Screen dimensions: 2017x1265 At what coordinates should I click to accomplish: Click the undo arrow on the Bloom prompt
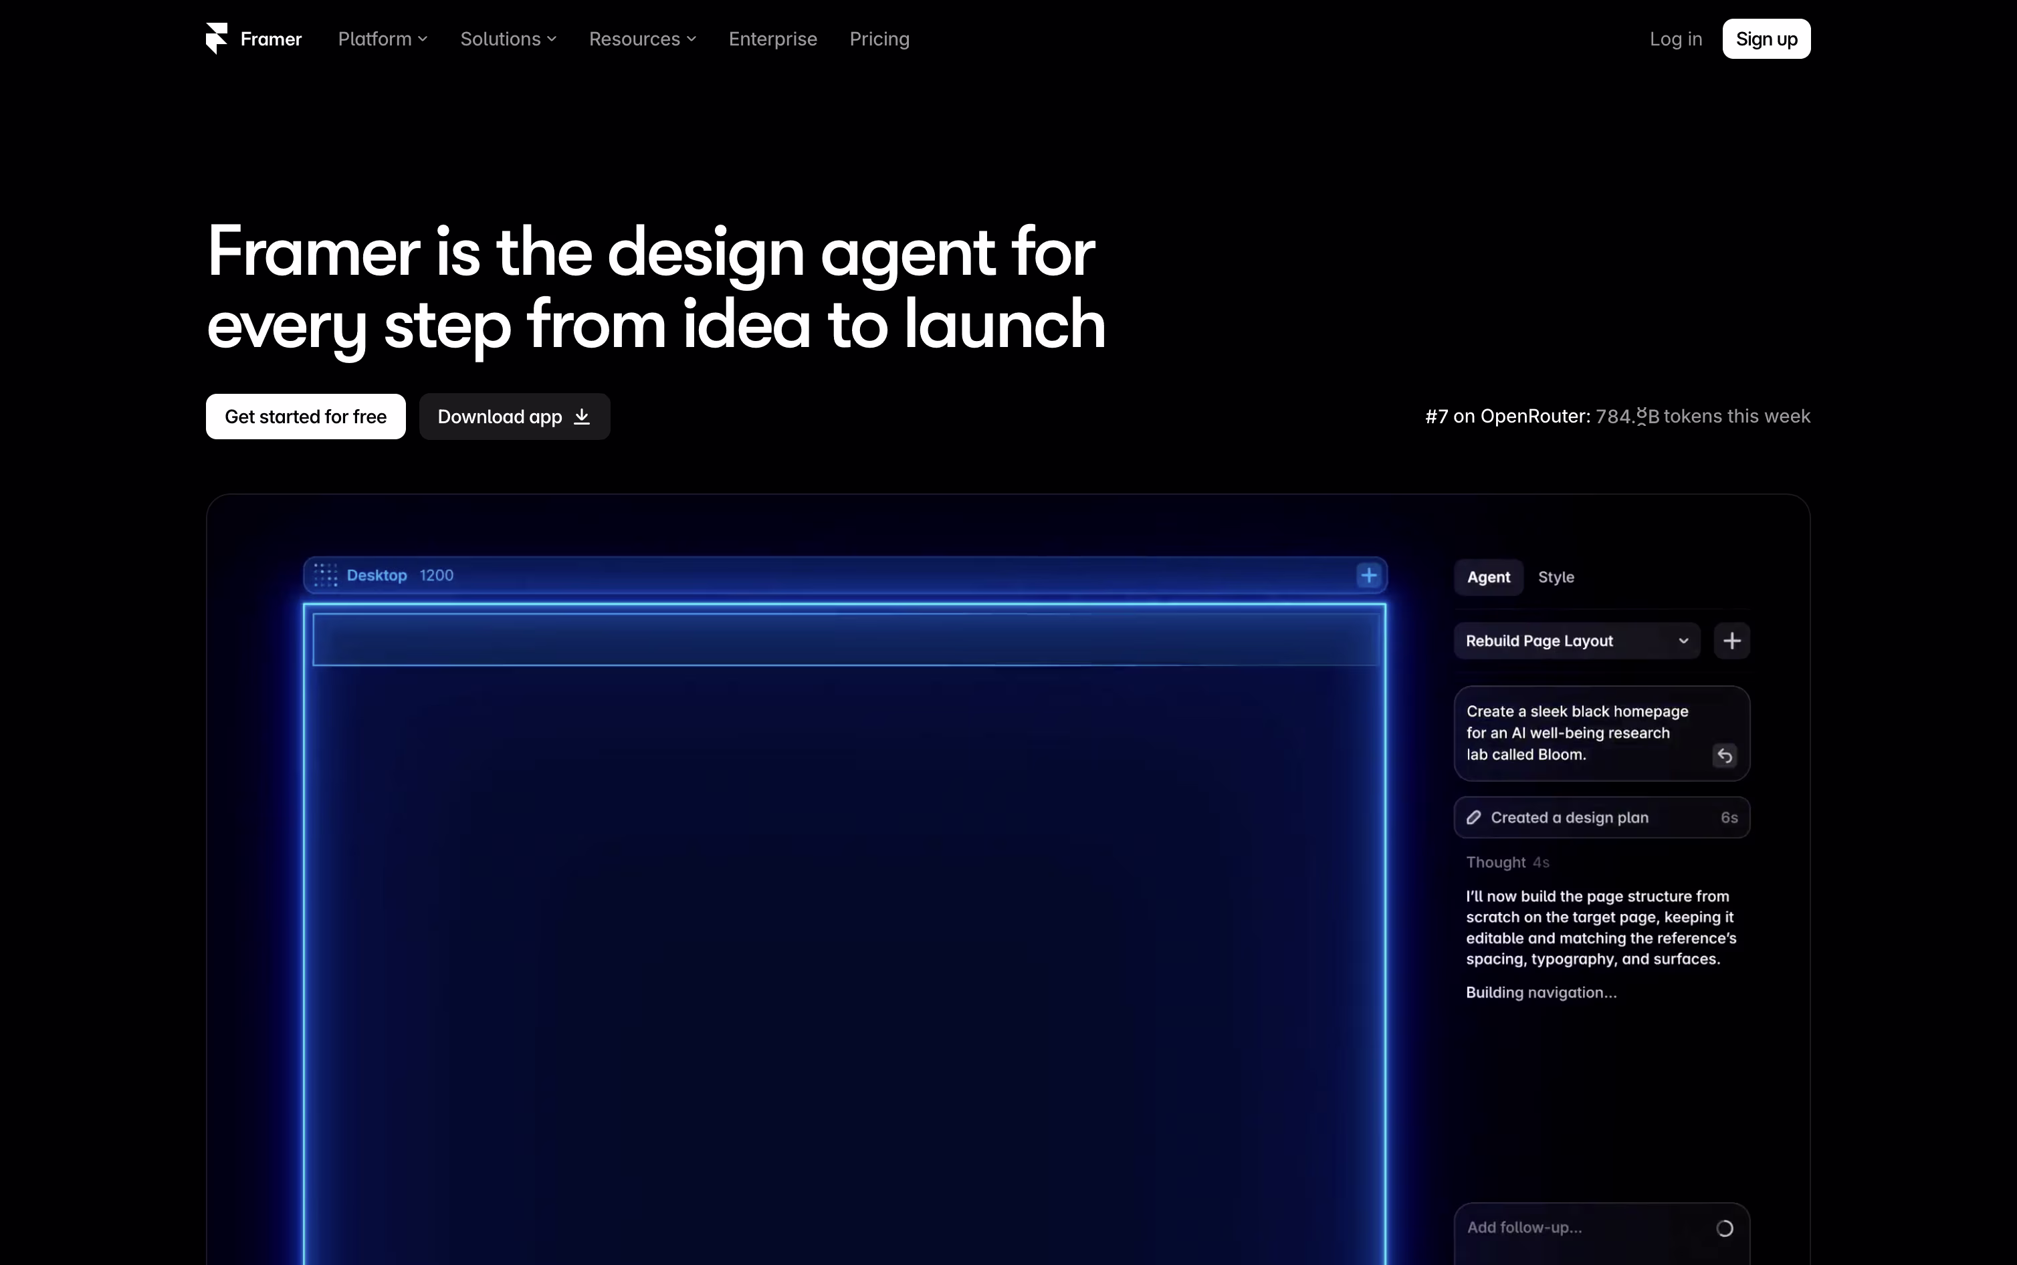tap(1724, 756)
